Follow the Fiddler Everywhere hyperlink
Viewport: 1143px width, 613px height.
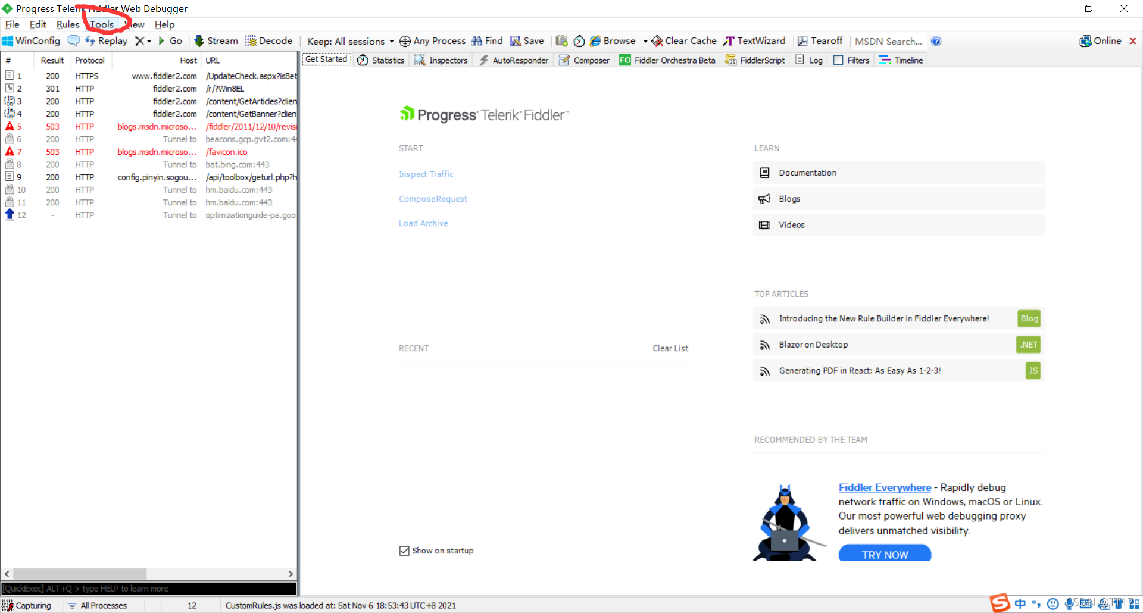coord(885,487)
